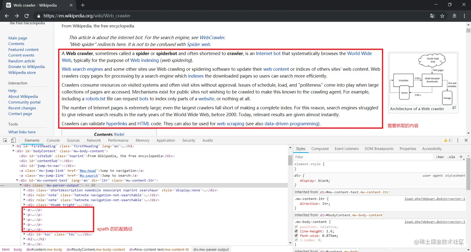
Task: Expand the shortdescription div node
Action: 25,190
